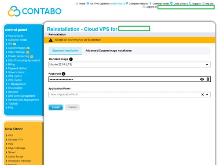This screenshot has height=165, width=220.
Task: Open Tutorials menu item
Action: [13, 103]
